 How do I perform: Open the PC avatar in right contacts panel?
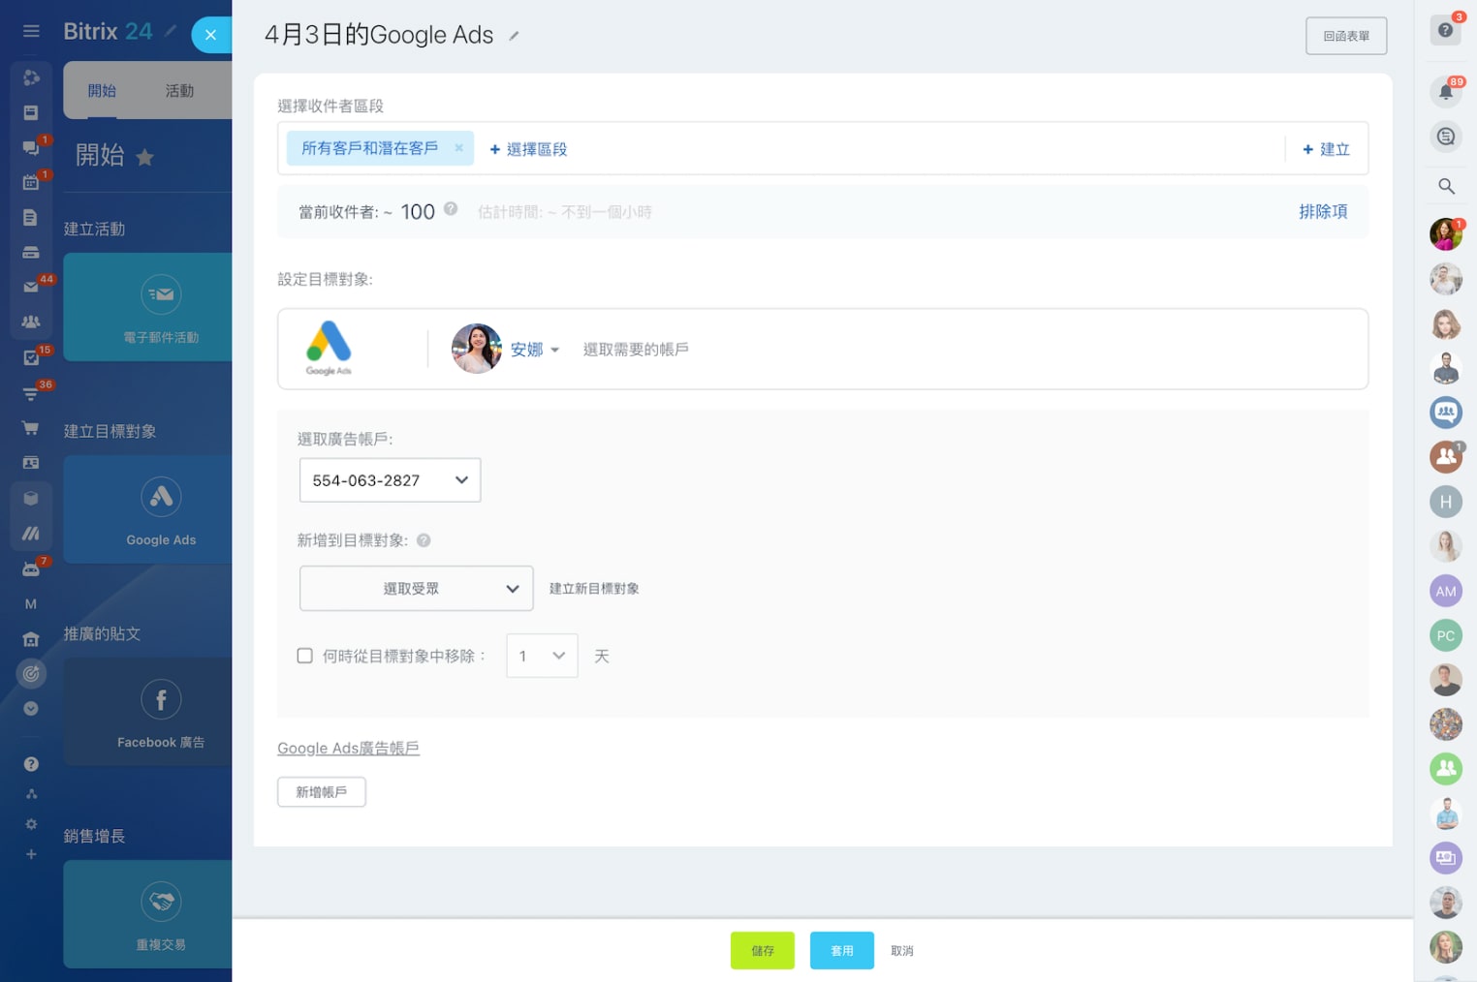tap(1446, 635)
